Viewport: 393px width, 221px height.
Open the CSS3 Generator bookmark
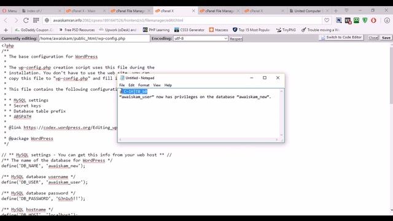coord(189,30)
